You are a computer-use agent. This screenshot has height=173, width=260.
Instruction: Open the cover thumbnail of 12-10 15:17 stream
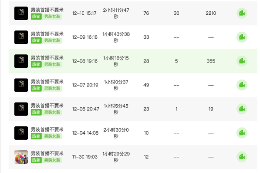point(21,14)
